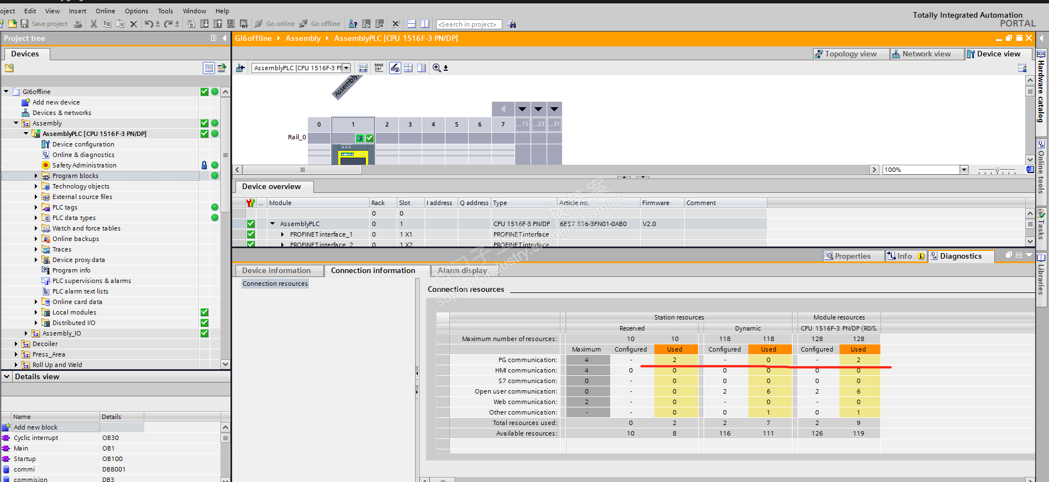Collapse the Project tree panel with arrow
The image size is (1049, 482).
pos(224,38)
